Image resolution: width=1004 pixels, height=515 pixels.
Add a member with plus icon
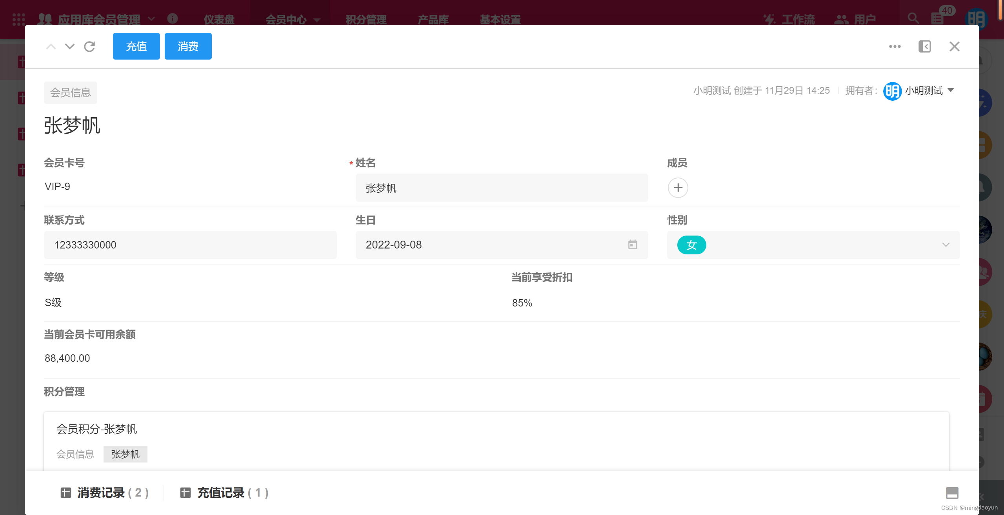point(678,188)
